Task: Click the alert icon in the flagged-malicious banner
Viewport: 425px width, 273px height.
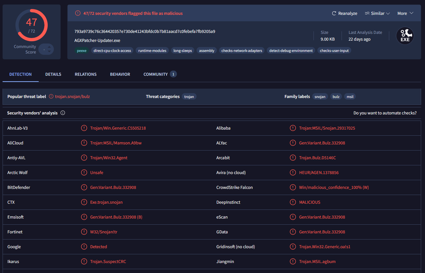Action: tap(78, 13)
